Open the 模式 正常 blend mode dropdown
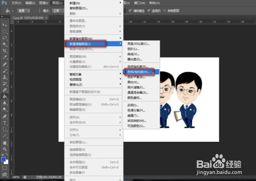The height and width of the screenshot is (181, 256). tap(58, 11)
